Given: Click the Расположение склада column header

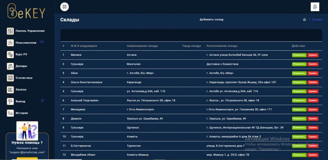Looking at the screenshot, I should tap(222, 46).
